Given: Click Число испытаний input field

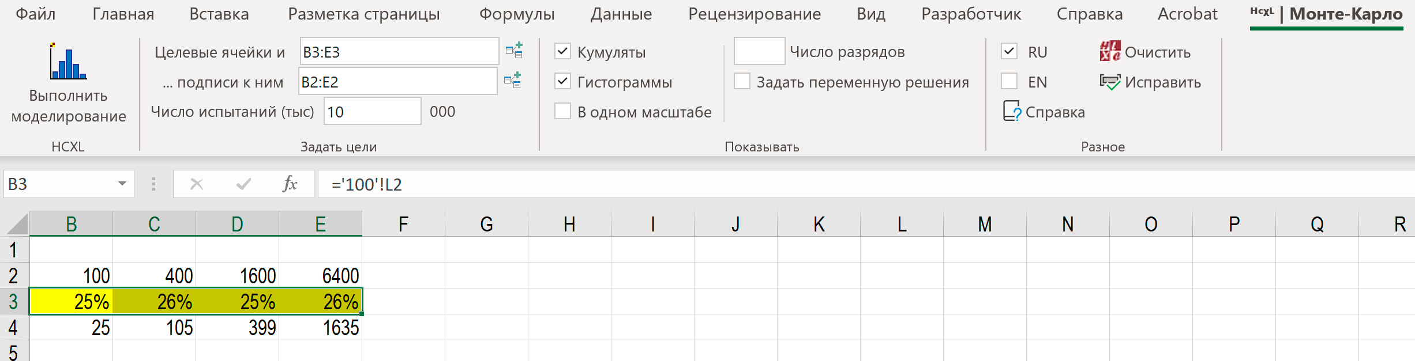Looking at the screenshot, I should pyautogui.click(x=373, y=111).
